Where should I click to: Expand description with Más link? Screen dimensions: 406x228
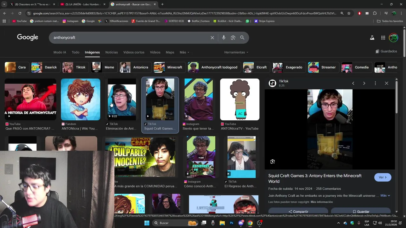click(x=385, y=196)
